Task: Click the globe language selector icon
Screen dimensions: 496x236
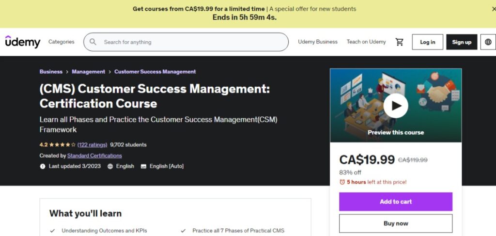Action: [488, 42]
